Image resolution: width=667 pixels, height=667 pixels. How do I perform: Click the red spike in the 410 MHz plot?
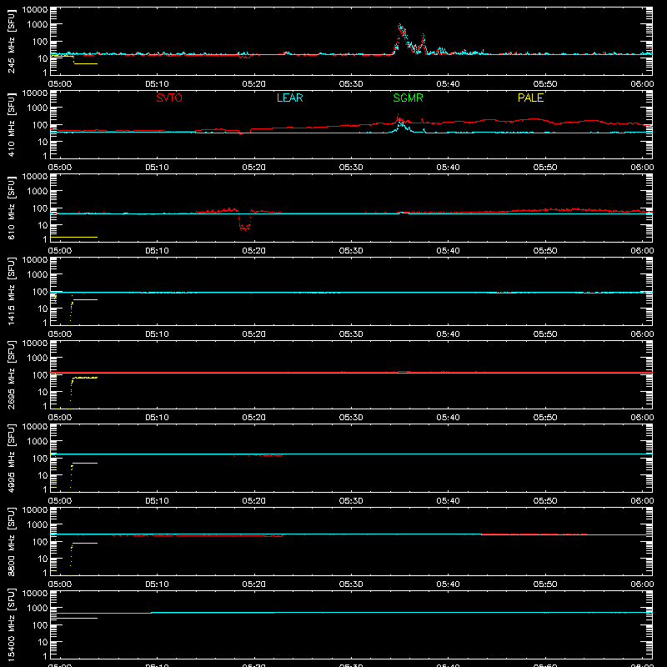[399, 116]
